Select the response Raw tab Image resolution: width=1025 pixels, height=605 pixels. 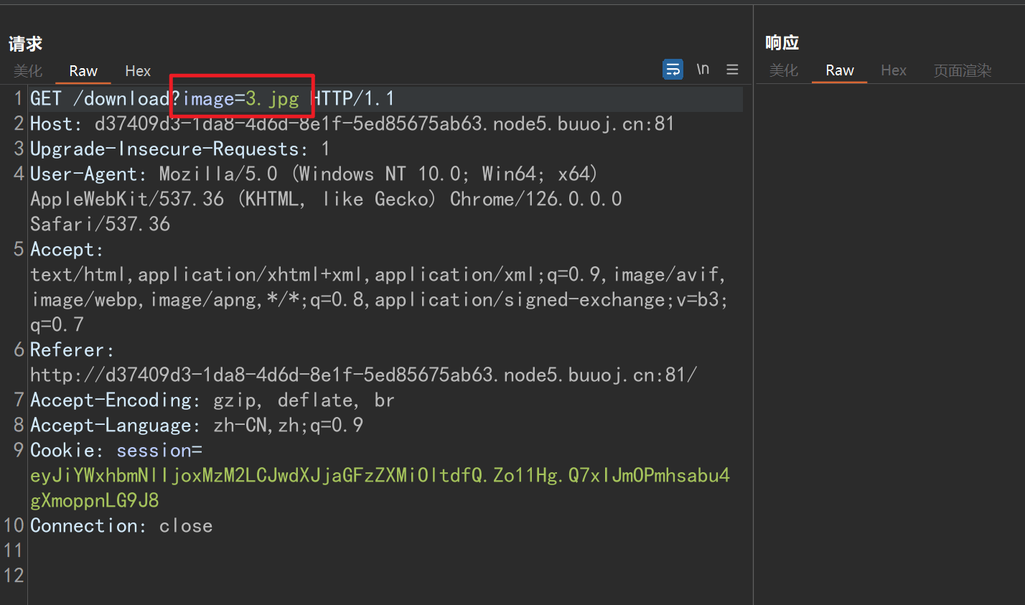840,70
